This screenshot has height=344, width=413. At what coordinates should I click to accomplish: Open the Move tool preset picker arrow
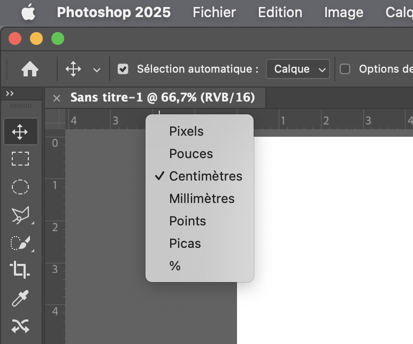pyautogui.click(x=97, y=69)
